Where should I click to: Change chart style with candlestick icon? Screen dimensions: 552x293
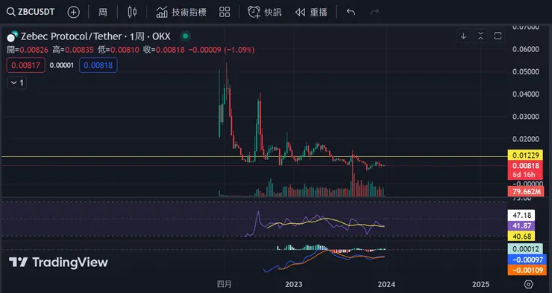(x=132, y=13)
